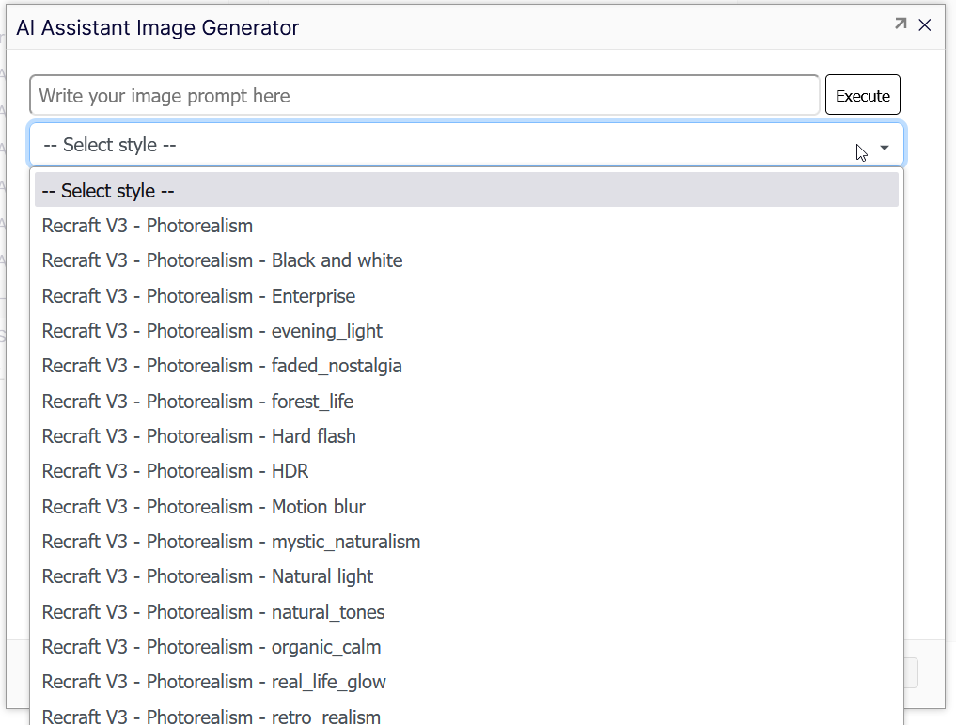Choose the Photorealism - evening_light style
956x725 pixels.
click(x=466, y=331)
